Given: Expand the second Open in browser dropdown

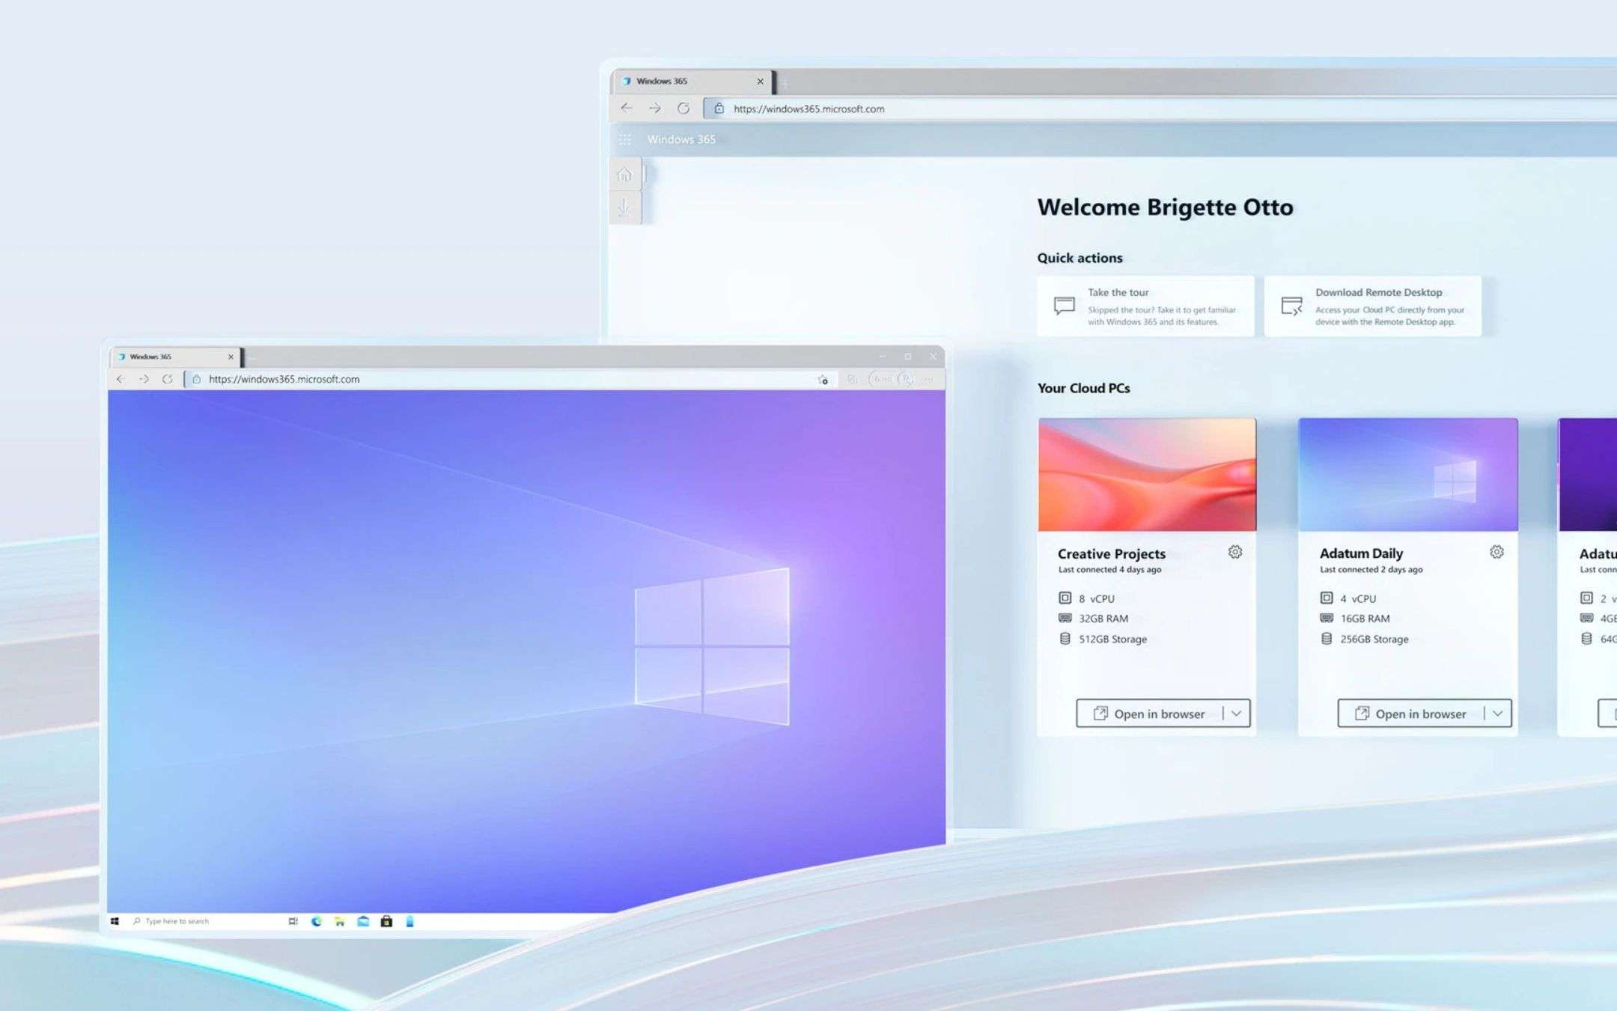Looking at the screenshot, I should (1499, 713).
